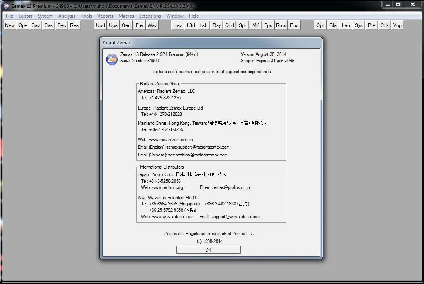Open the File menu
This screenshot has width=424, height=284.
pos(9,16)
